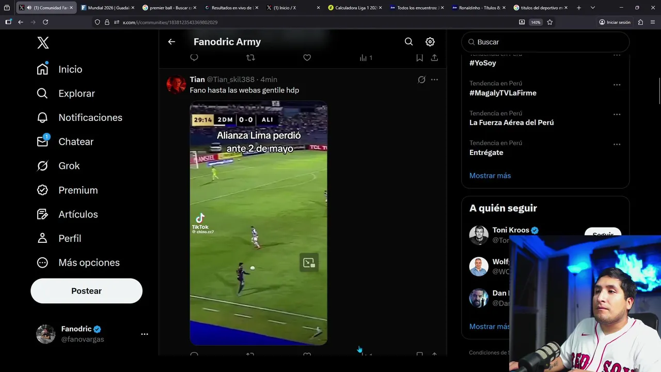The image size is (661, 372).
Task: Share the post above Tian's
Action: 434,57
